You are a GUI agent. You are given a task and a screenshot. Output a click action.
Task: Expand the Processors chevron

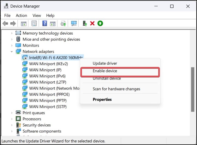(12, 119)
